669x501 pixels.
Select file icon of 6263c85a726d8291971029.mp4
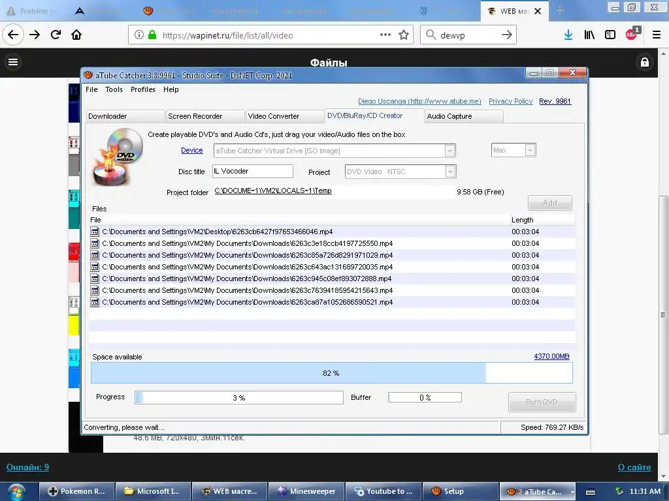pyautogui.click(x=95, y=255)
